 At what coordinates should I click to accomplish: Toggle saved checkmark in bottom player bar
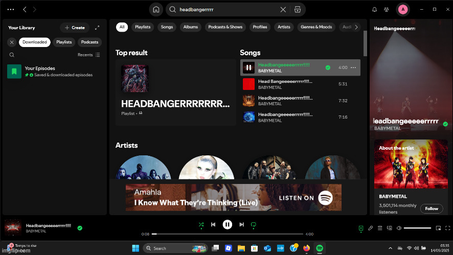click(80, 228)
